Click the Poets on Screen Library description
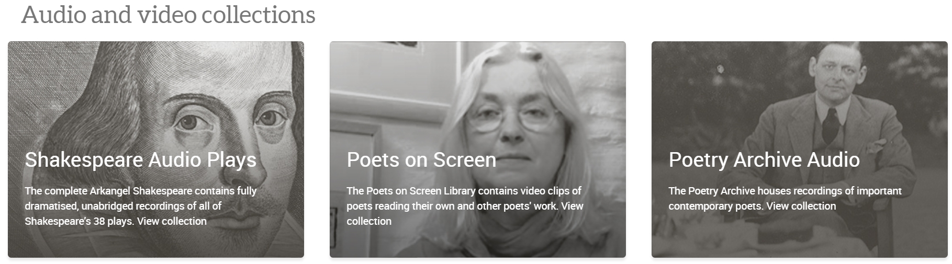This screenshot has height=264, width=952. click(x=465, y=206)
